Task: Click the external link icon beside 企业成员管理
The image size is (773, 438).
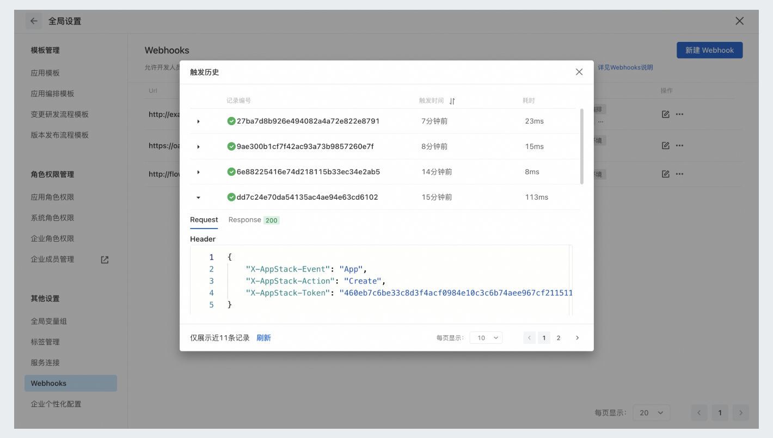Action: (105, 260)
